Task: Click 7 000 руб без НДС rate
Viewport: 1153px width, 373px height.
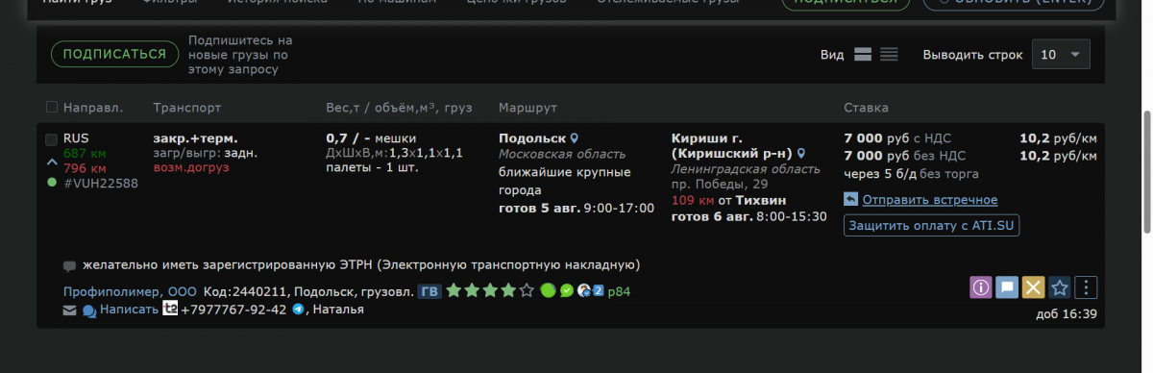Action: click(903, 156)
